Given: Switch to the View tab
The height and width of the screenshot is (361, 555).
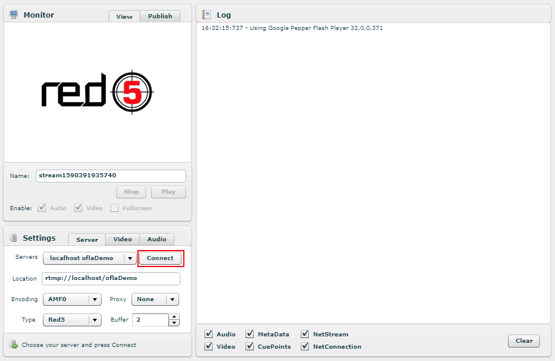Looking at the screenshot, I should [125, 16].
